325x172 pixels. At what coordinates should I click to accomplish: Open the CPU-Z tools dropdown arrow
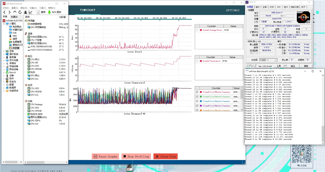[x=285, y=66]
